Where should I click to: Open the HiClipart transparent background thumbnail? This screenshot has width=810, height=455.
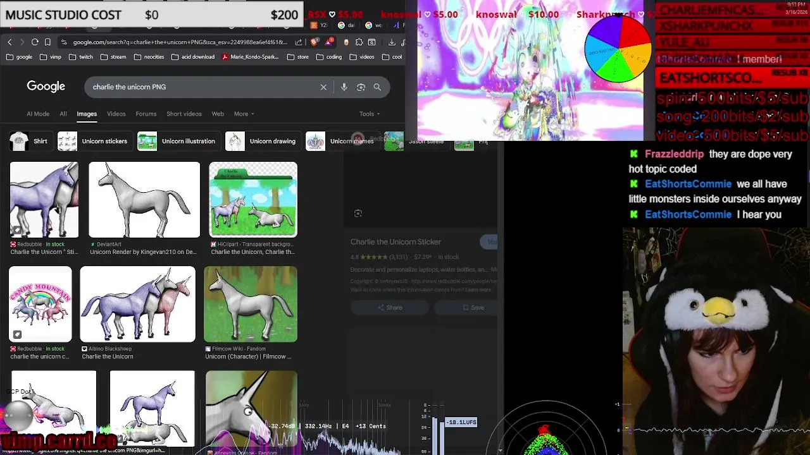253,200
